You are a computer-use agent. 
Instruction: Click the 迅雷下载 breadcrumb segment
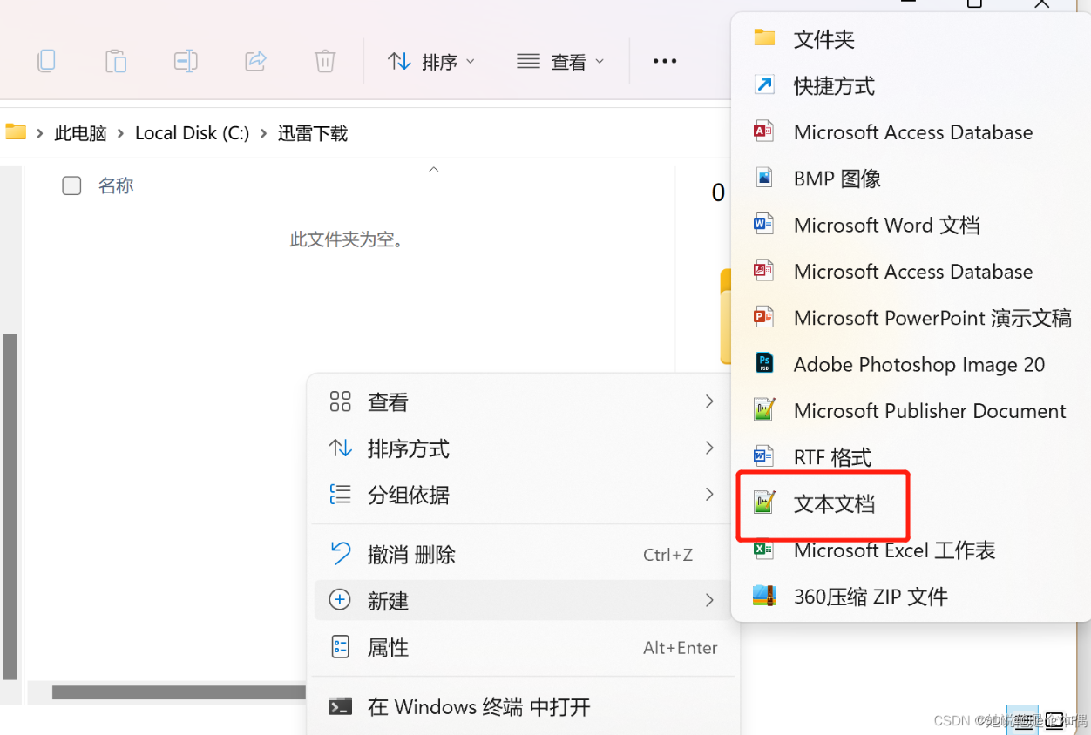coord(313,133)
